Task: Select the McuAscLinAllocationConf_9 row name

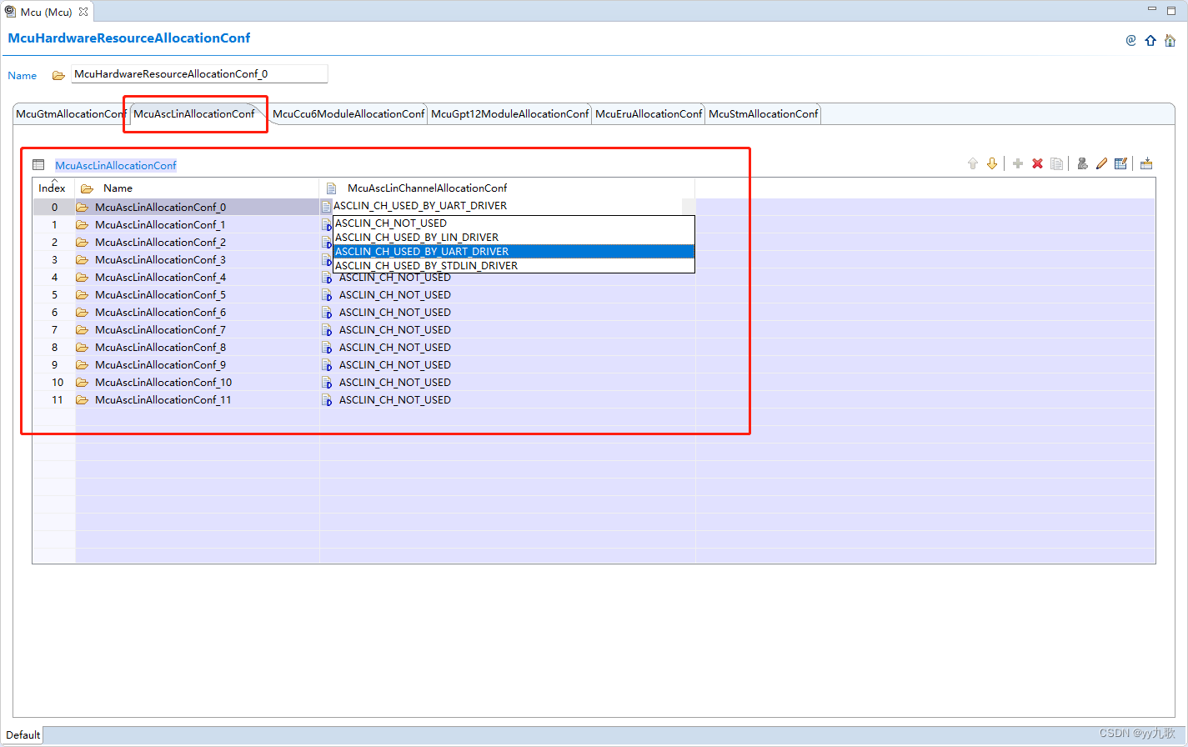Action: (x=160, y=365)
